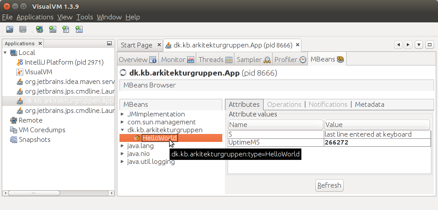This screenshot has height=210, width=438.
Task: Select the MBeans tab
Action: (327, 59)
